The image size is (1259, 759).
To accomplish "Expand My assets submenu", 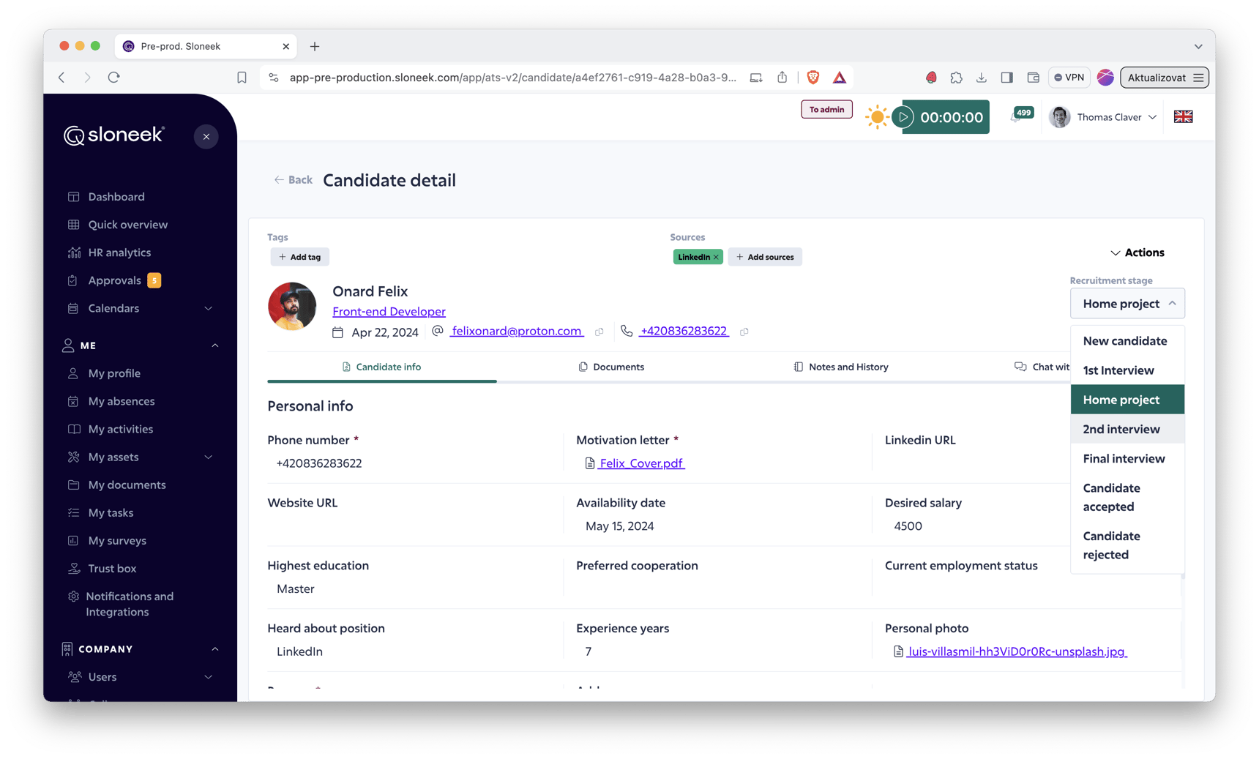I will point(209,457).
